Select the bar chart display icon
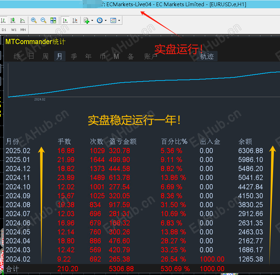 3,20
